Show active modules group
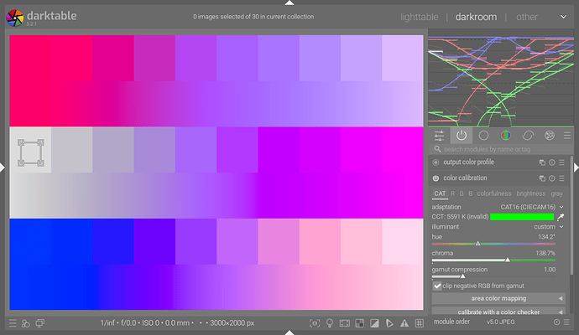The width and height of the screenshot is (579, 335). [461, 135]
